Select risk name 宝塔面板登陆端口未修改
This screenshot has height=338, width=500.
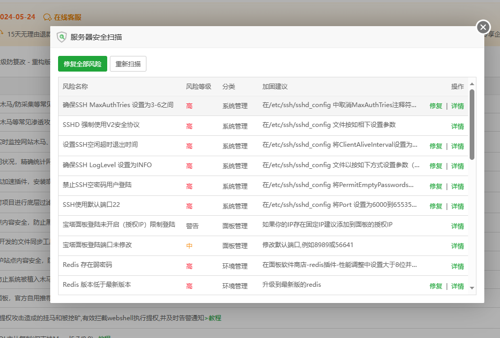pos(97,244)
